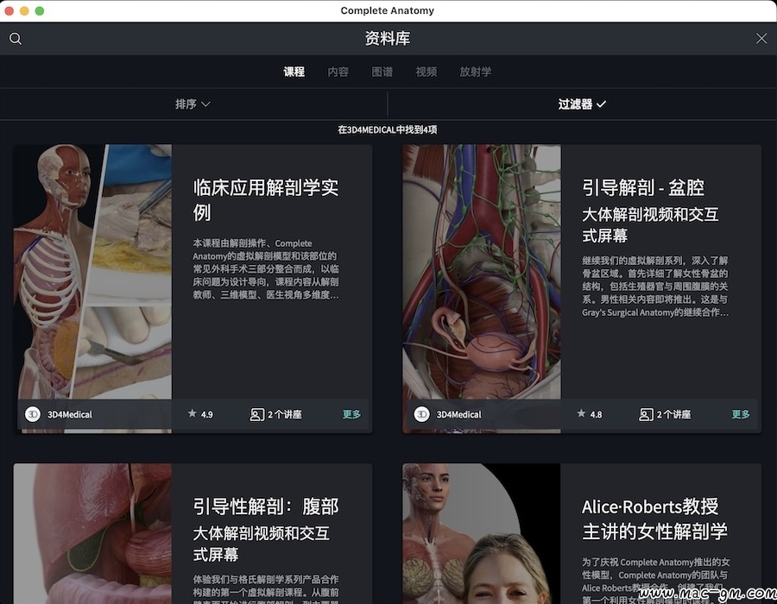The width and height of the screenshot is (777, 604).
Task: Open the Alice Roberts course thumbnail
Action: pos(482,534)
